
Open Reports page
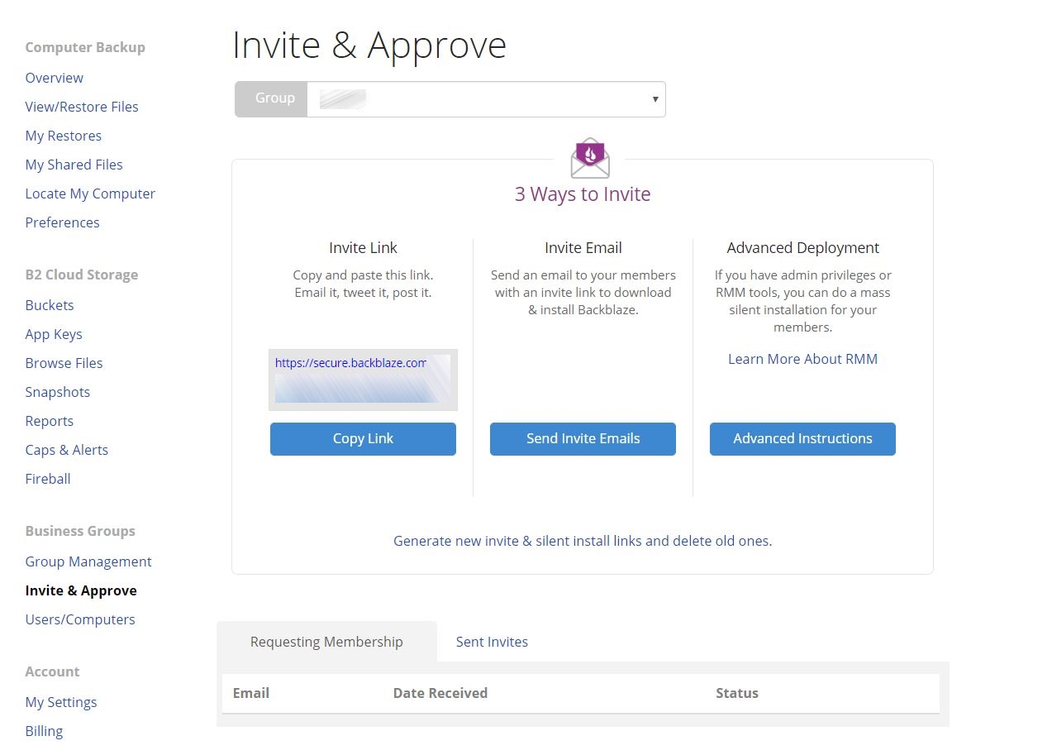click(50, 421)
